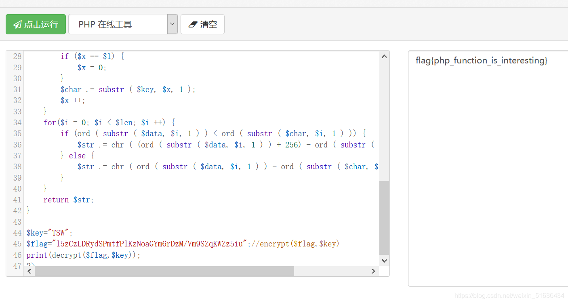Click the } else { line

coord(77,156)
